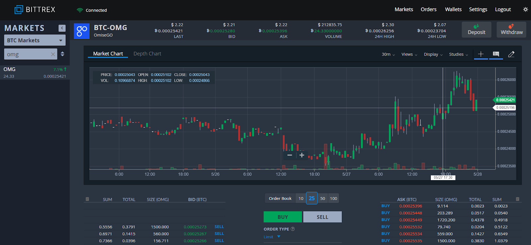The height and width of the screenshot is (245, 531).
Task: Click the Bittrex logo
Action: click(x=35, y=10)
